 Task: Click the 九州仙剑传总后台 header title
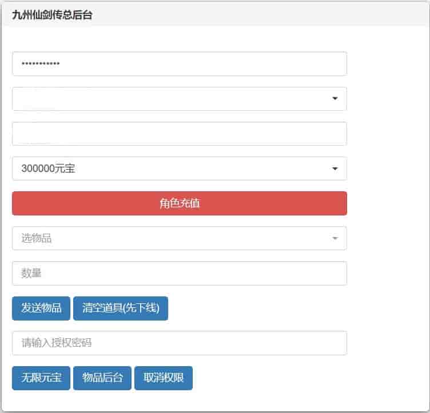pos(52,15)
